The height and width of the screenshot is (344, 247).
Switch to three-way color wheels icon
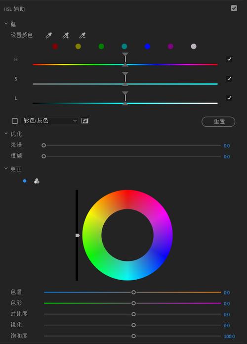[37, 181]
